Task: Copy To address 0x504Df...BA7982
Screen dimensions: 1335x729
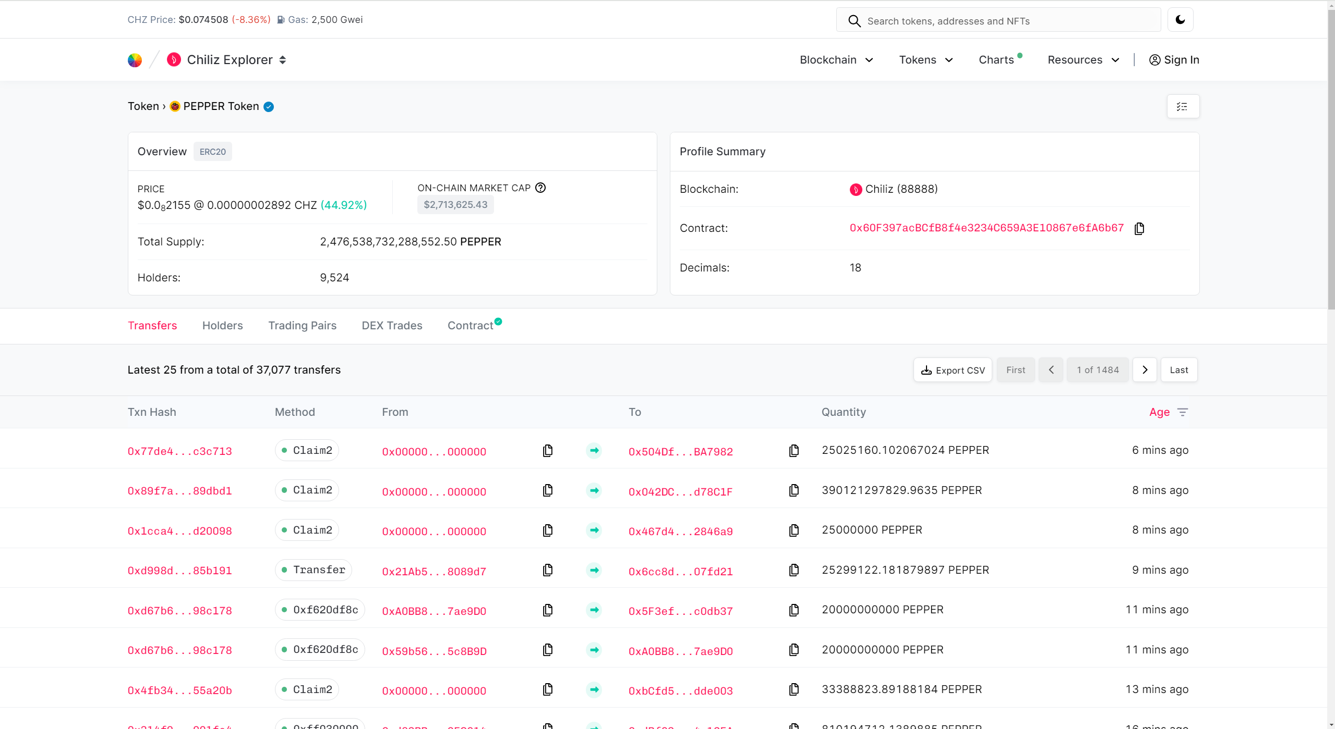Action: pyautogui.click(x=794, y=451)
